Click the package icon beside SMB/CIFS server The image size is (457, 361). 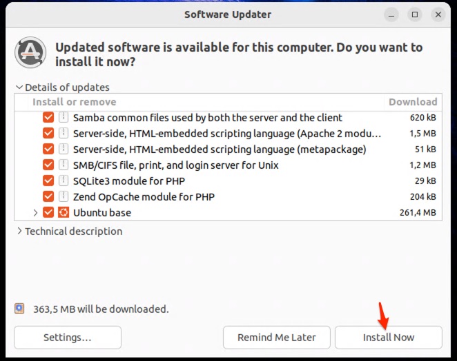(64, 165)
